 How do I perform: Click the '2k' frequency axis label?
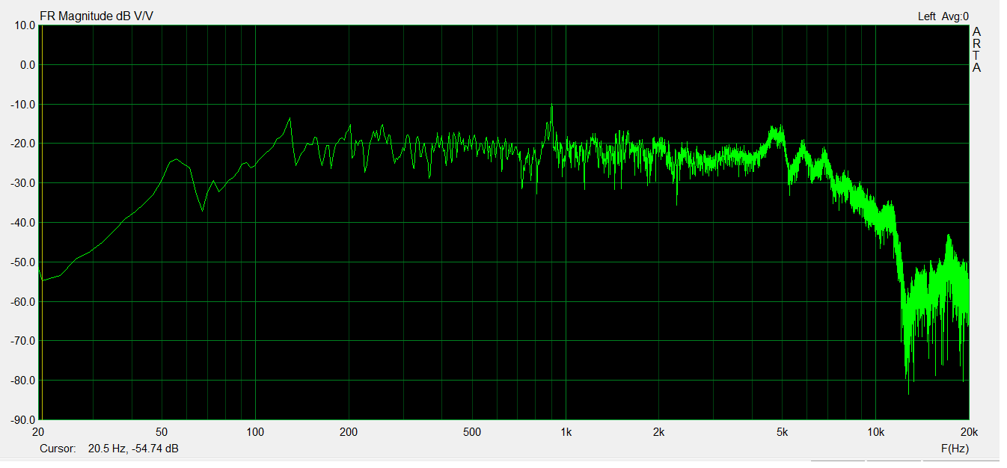[x=659, y=432]
